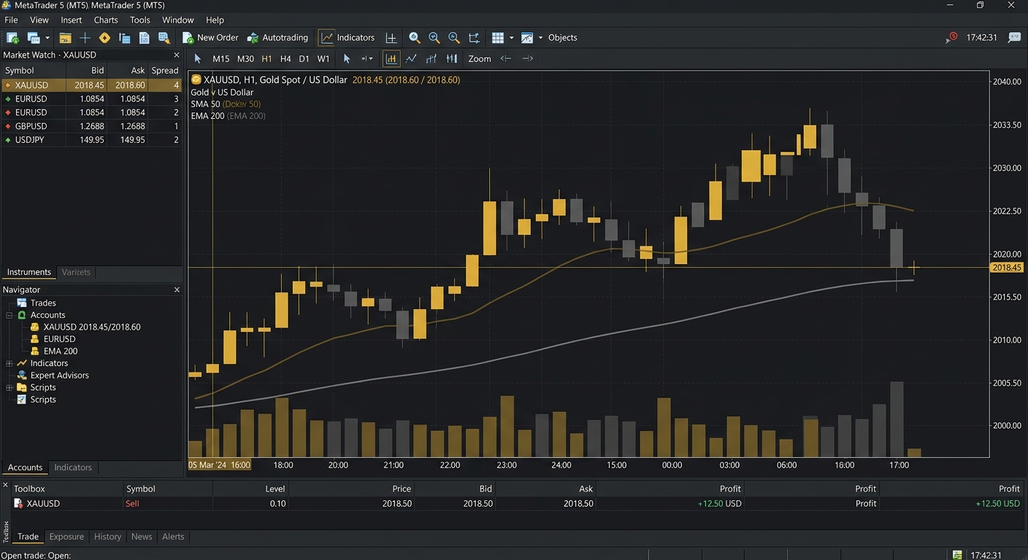Image resolution: width=1028 pixels, height=560 pixels.
Task: Open the Charts menu
Action: (106, 20)
